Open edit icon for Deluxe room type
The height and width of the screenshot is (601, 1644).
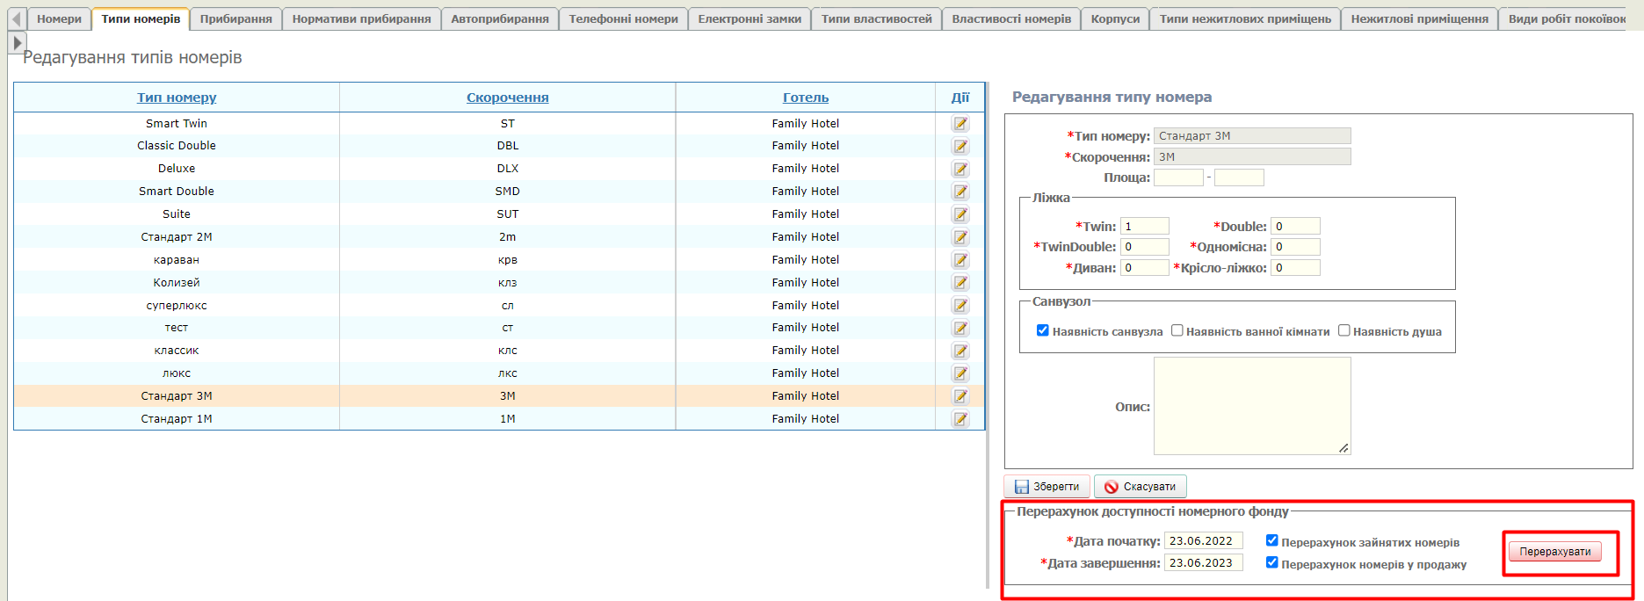pos(960,170)
